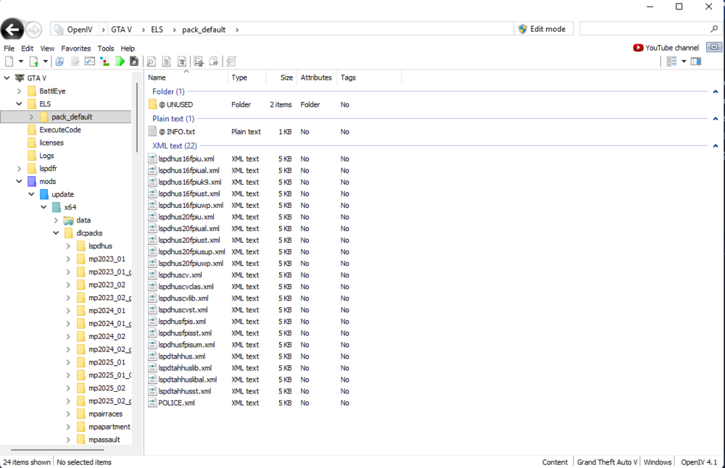Open the text editor (T document) toolbar icon

181,61
